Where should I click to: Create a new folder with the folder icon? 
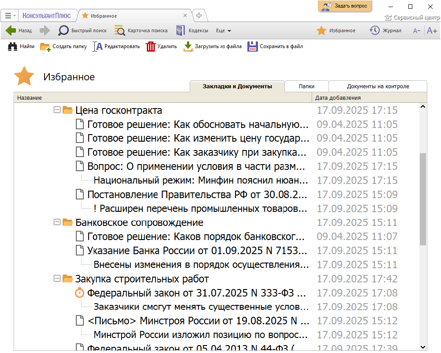tap(45, 46)
